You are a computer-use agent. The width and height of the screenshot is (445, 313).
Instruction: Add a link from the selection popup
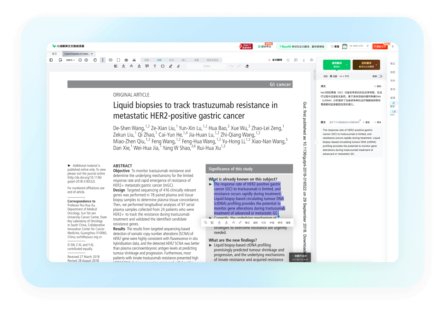click(x=240, y=223)
